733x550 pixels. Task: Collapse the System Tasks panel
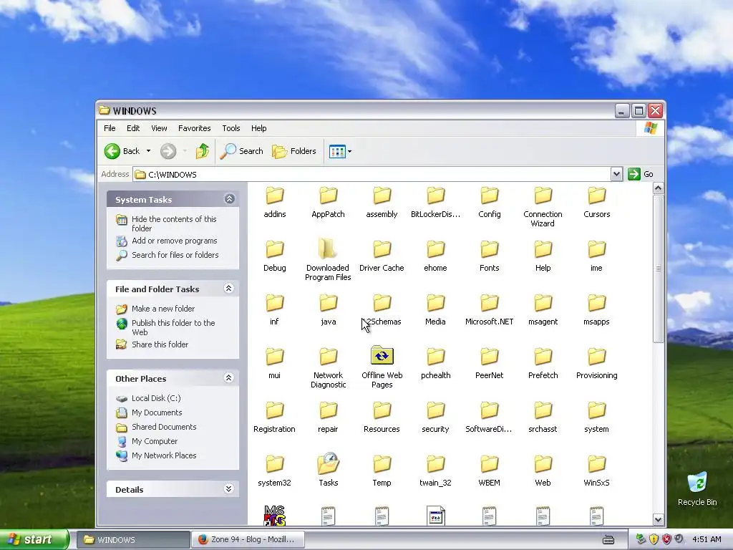(229, 199)
